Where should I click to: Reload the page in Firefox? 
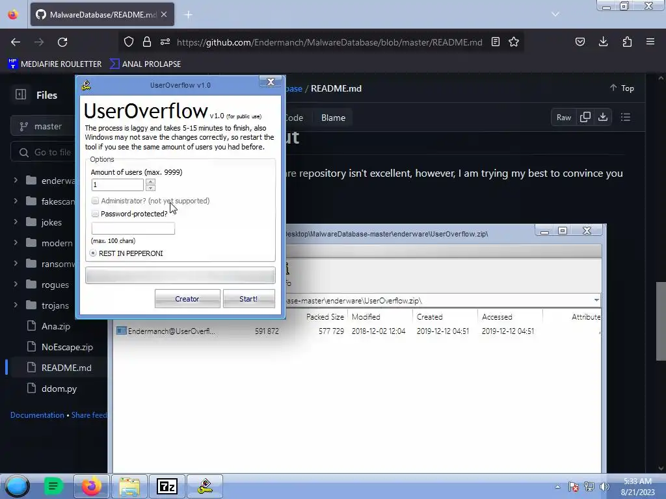pos(62,42)
